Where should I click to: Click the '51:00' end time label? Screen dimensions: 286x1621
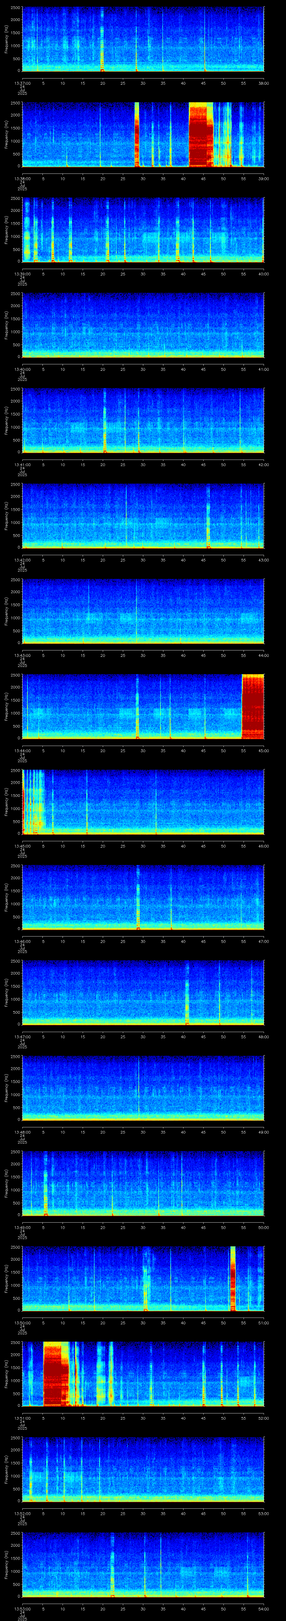click(263, 1322)
